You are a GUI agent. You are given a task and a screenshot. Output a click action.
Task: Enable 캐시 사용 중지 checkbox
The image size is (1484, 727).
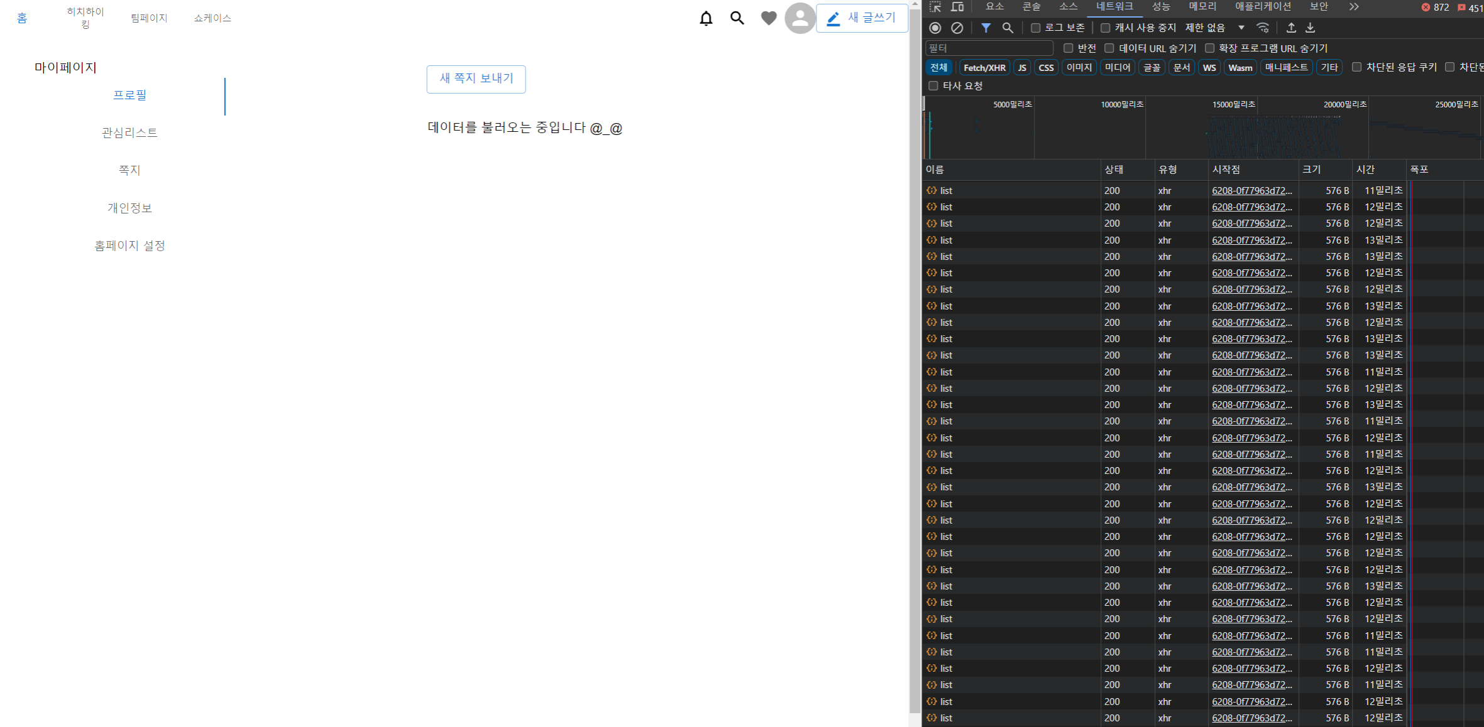click(x=1105, y=28)
